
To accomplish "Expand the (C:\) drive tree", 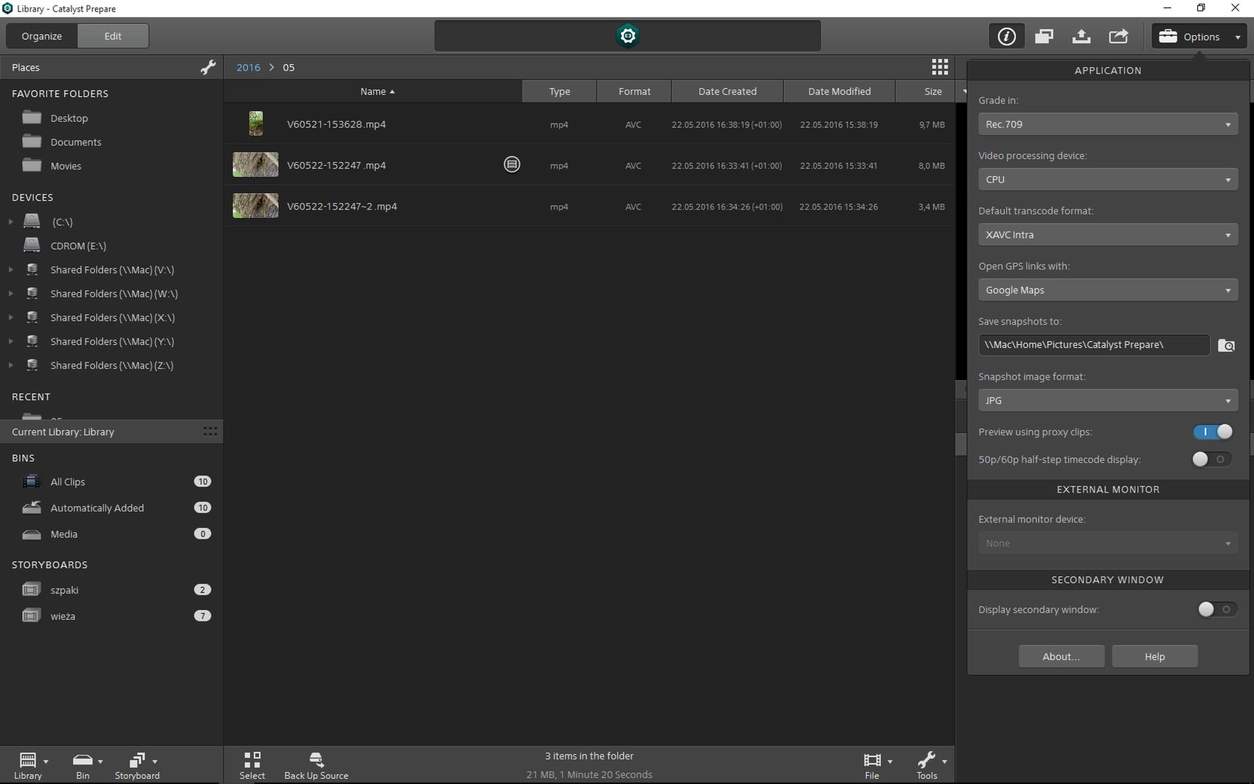I will [x=11, y=222].
